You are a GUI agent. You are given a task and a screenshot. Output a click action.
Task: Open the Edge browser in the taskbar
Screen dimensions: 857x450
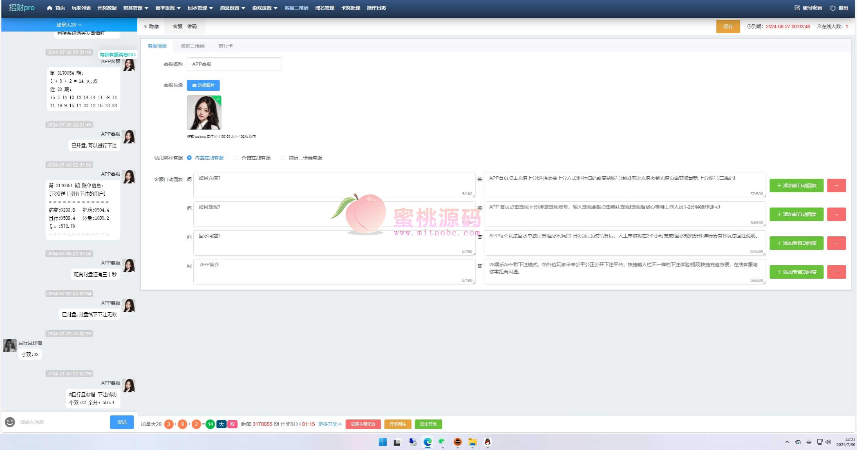pyautogui.click(x=427, y=442)
